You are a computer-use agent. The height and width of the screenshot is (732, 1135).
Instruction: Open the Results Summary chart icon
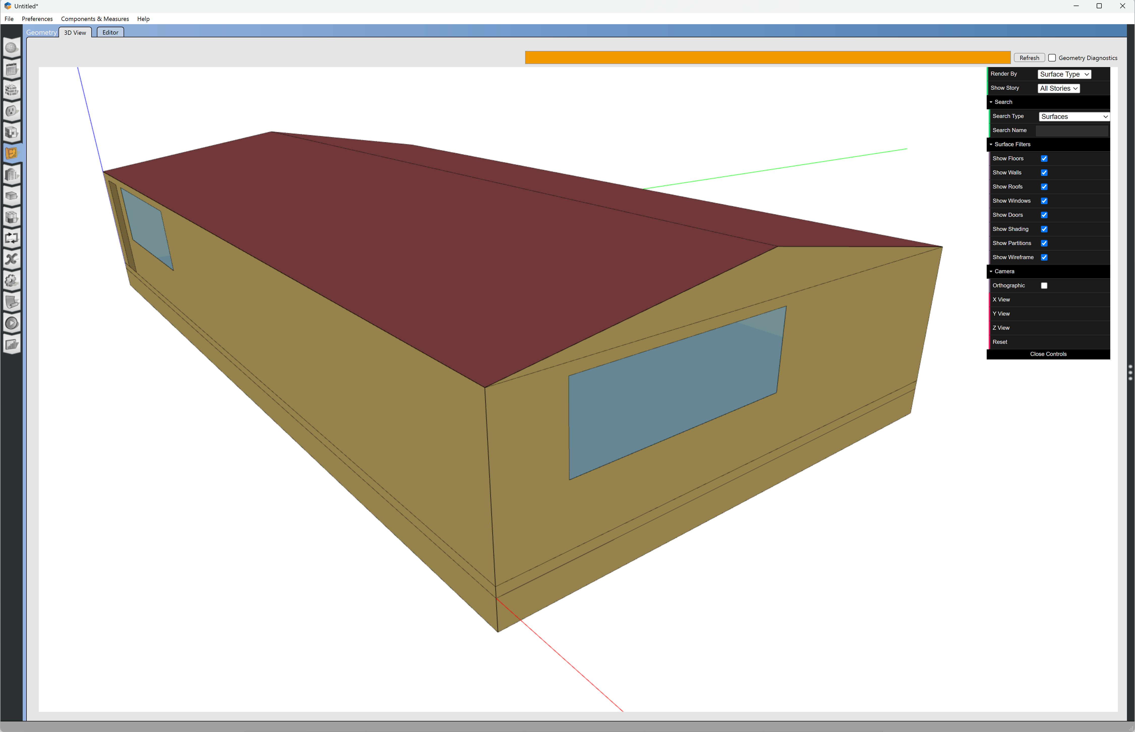pos(12,344)
